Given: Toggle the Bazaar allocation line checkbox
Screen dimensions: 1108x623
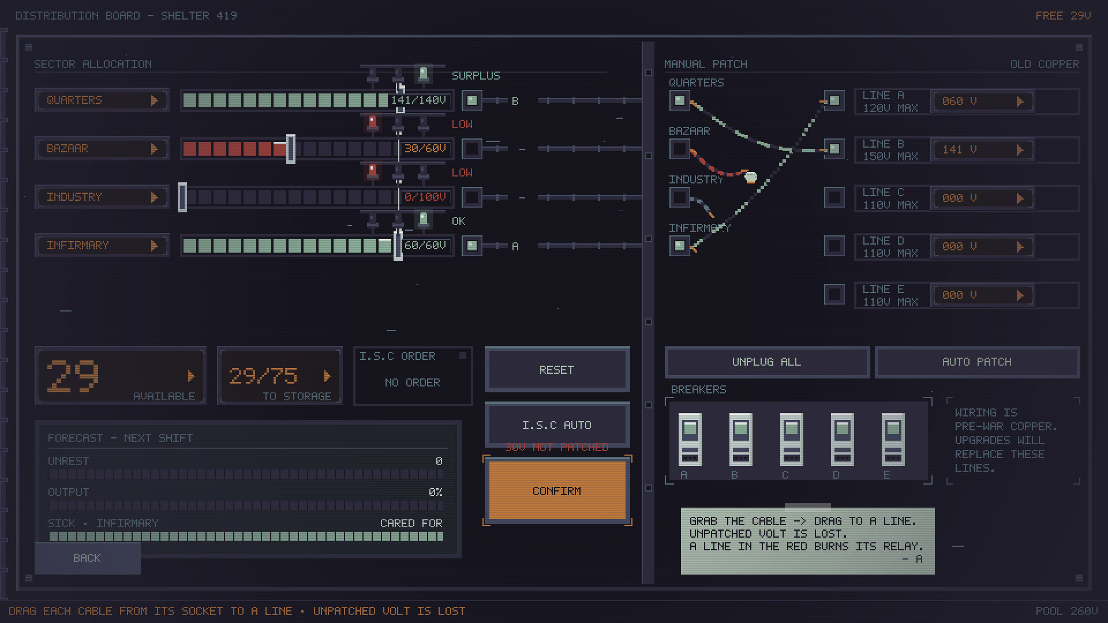Looking at the screenshot, I should [472, 149].
